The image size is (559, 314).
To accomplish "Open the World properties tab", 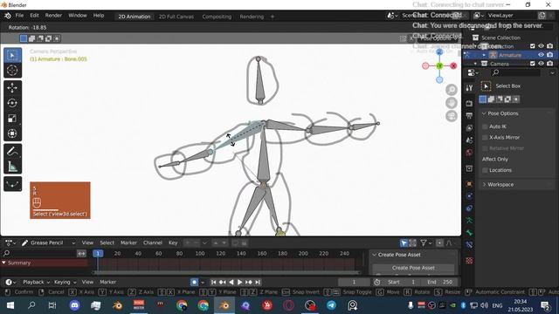I will click(x=469, y=153).
